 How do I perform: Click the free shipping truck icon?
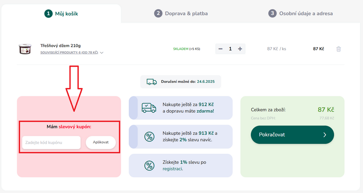(149, 108)
